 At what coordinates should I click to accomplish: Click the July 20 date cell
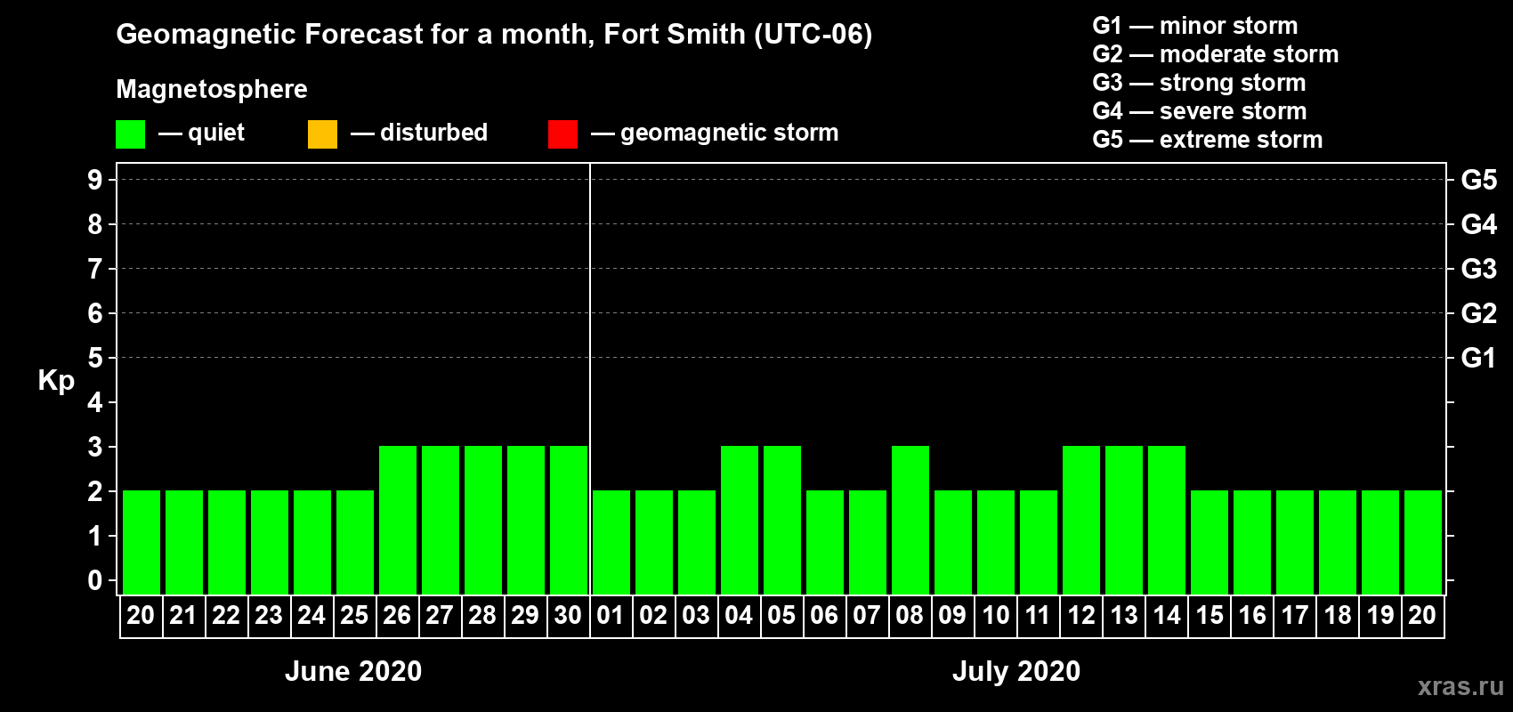click(1422, 616)
